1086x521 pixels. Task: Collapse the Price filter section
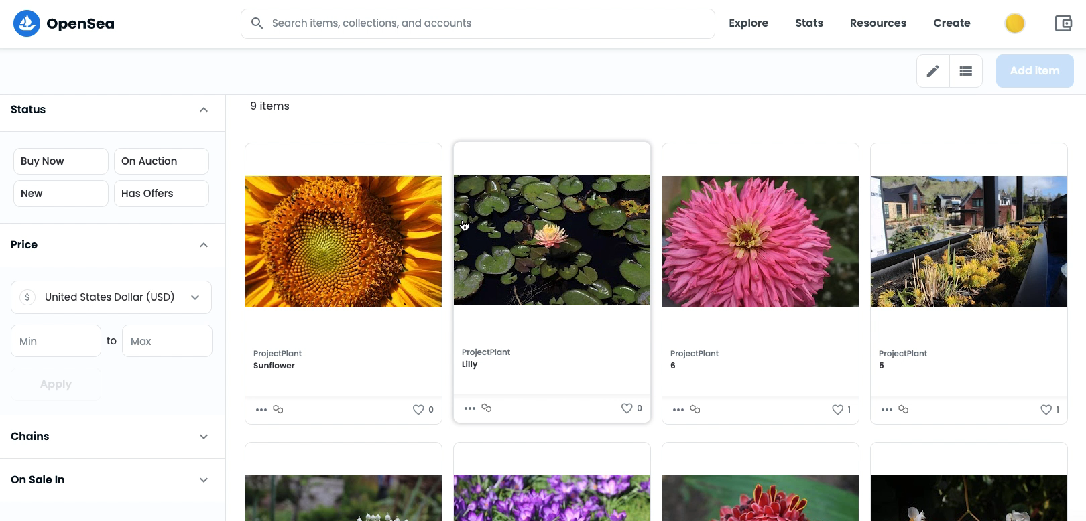point(204,245)
